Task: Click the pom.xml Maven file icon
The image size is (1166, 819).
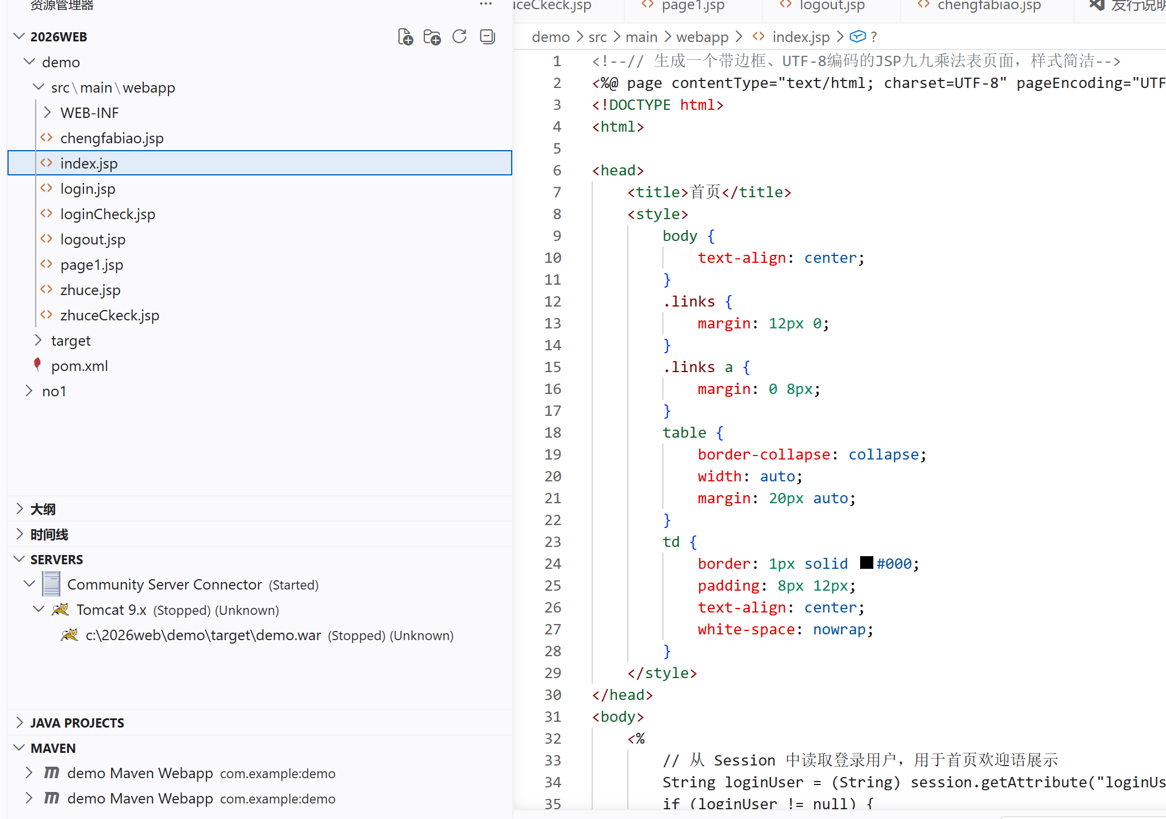Action: tap(37, 365)
